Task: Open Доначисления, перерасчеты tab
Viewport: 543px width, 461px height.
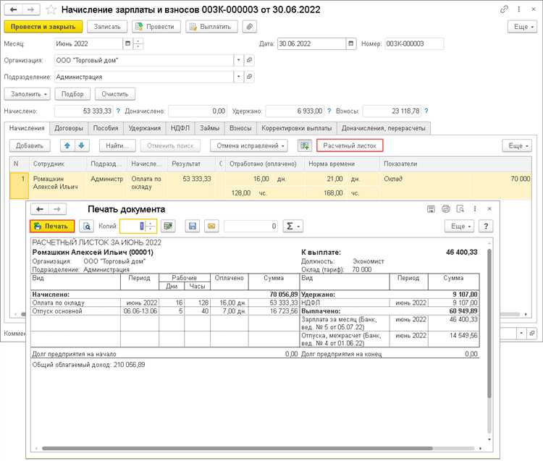Action: [383, 128]
